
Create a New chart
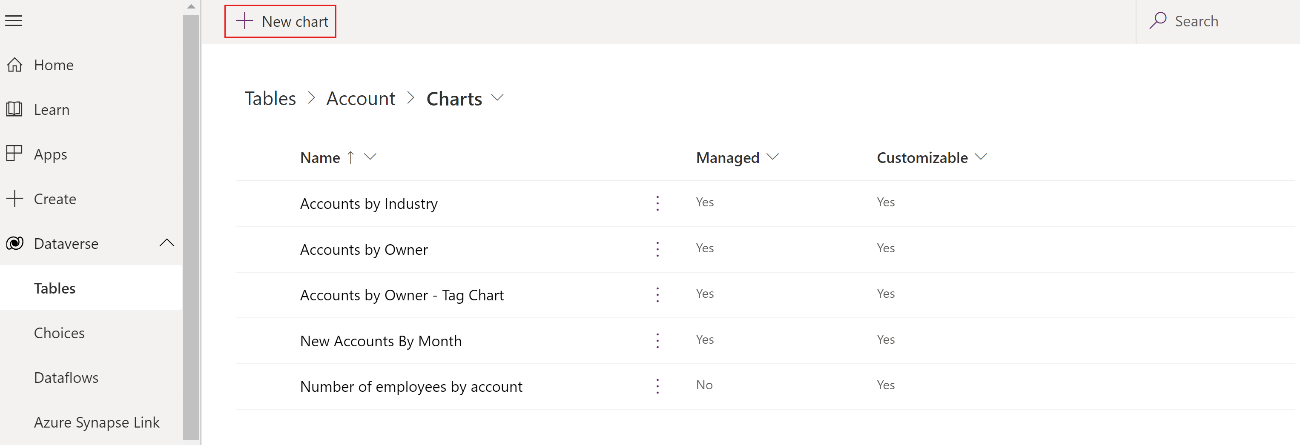[x=281, y=21]
